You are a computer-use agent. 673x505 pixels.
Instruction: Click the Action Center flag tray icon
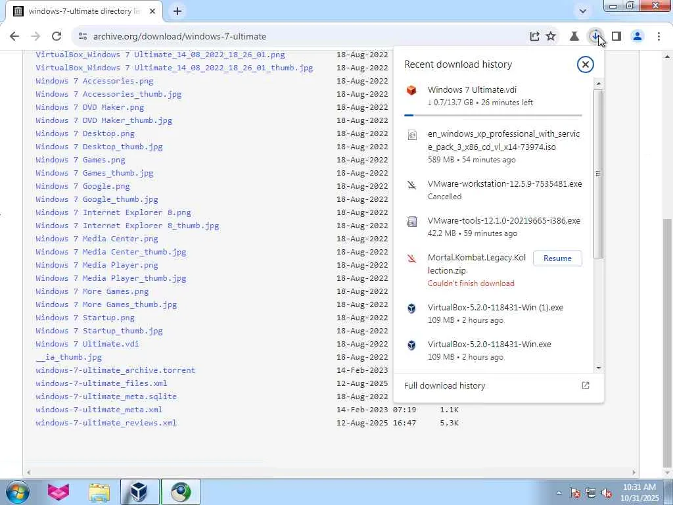[574, 493]
